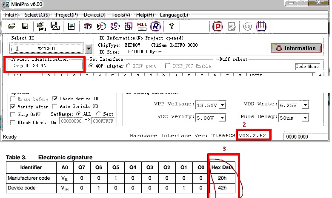Click range start field 00000000
This screenshot has width=332, height=198.
coord(71,121)
